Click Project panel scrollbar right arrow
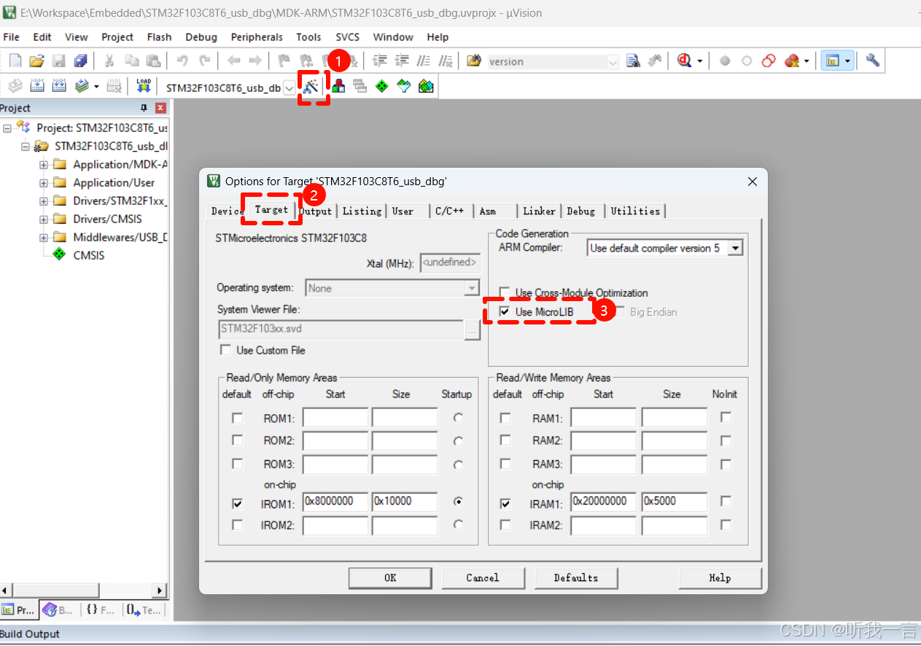The height and width of the screenshot is (646, 921). [160, 590]
